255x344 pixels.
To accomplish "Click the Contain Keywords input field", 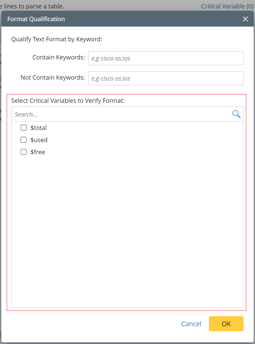I will coord(166,58).
